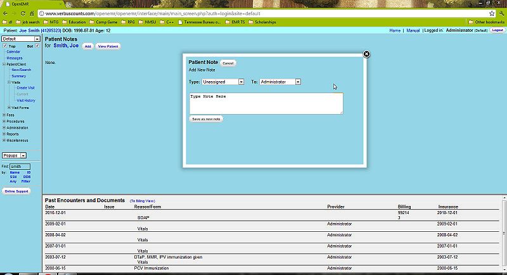This screenshot has width=507, height=275.
Task: Reload the page with the refresh icon
Action: (x=23, y=13)
